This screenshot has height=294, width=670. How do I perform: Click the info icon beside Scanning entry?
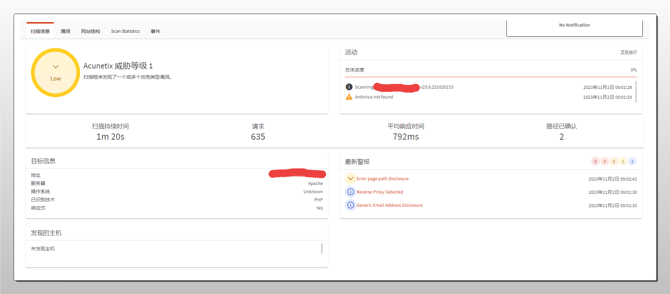349,87
